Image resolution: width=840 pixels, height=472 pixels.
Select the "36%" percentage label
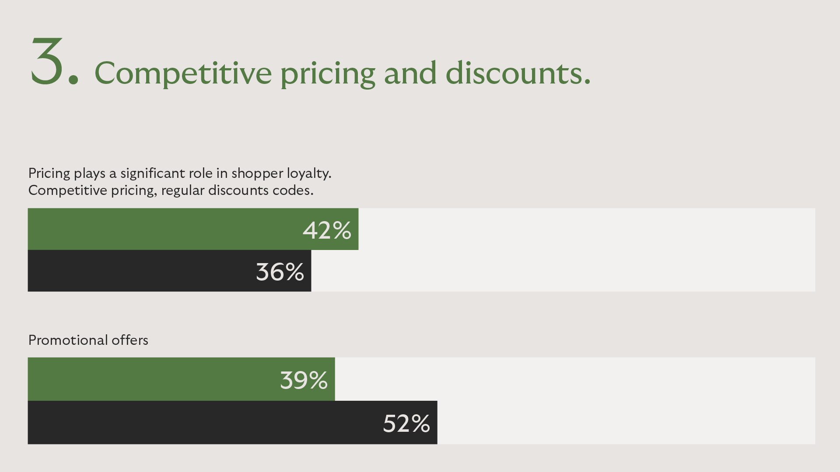click(280, 271)
